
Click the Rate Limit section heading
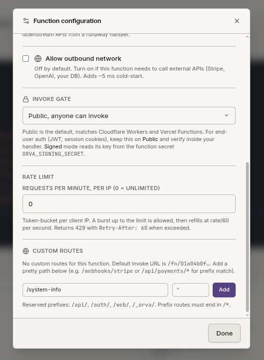pyautogui.click(x=38, y=177)
